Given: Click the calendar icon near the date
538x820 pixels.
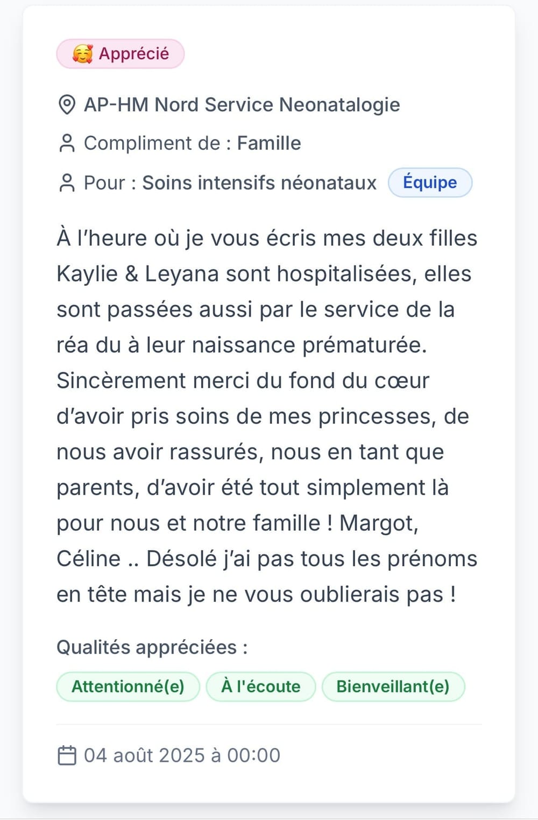Looking at the screenshot, I should [67, 755].
